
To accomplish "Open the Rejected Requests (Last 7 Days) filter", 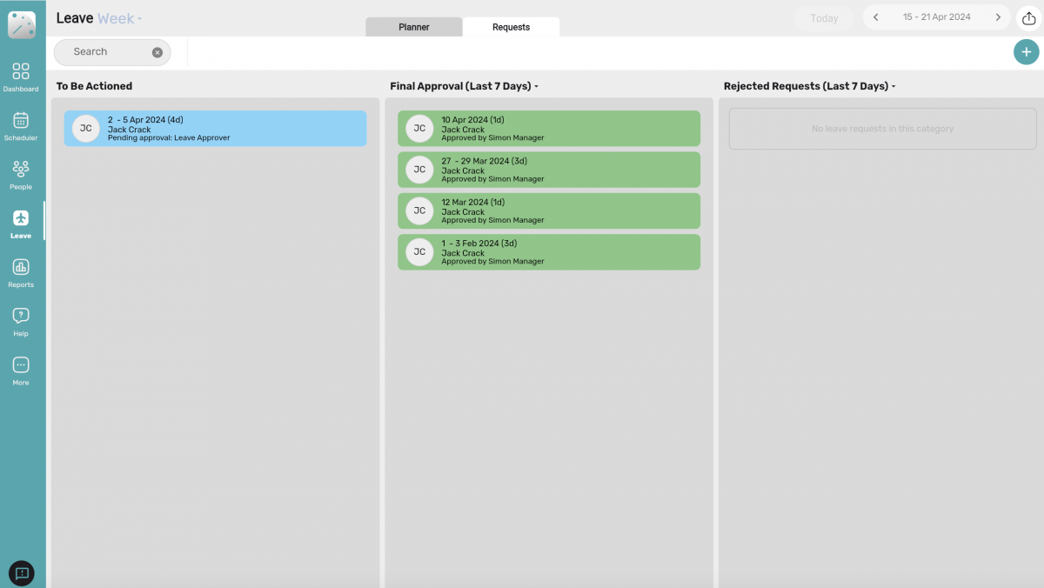I will (893, 86).
